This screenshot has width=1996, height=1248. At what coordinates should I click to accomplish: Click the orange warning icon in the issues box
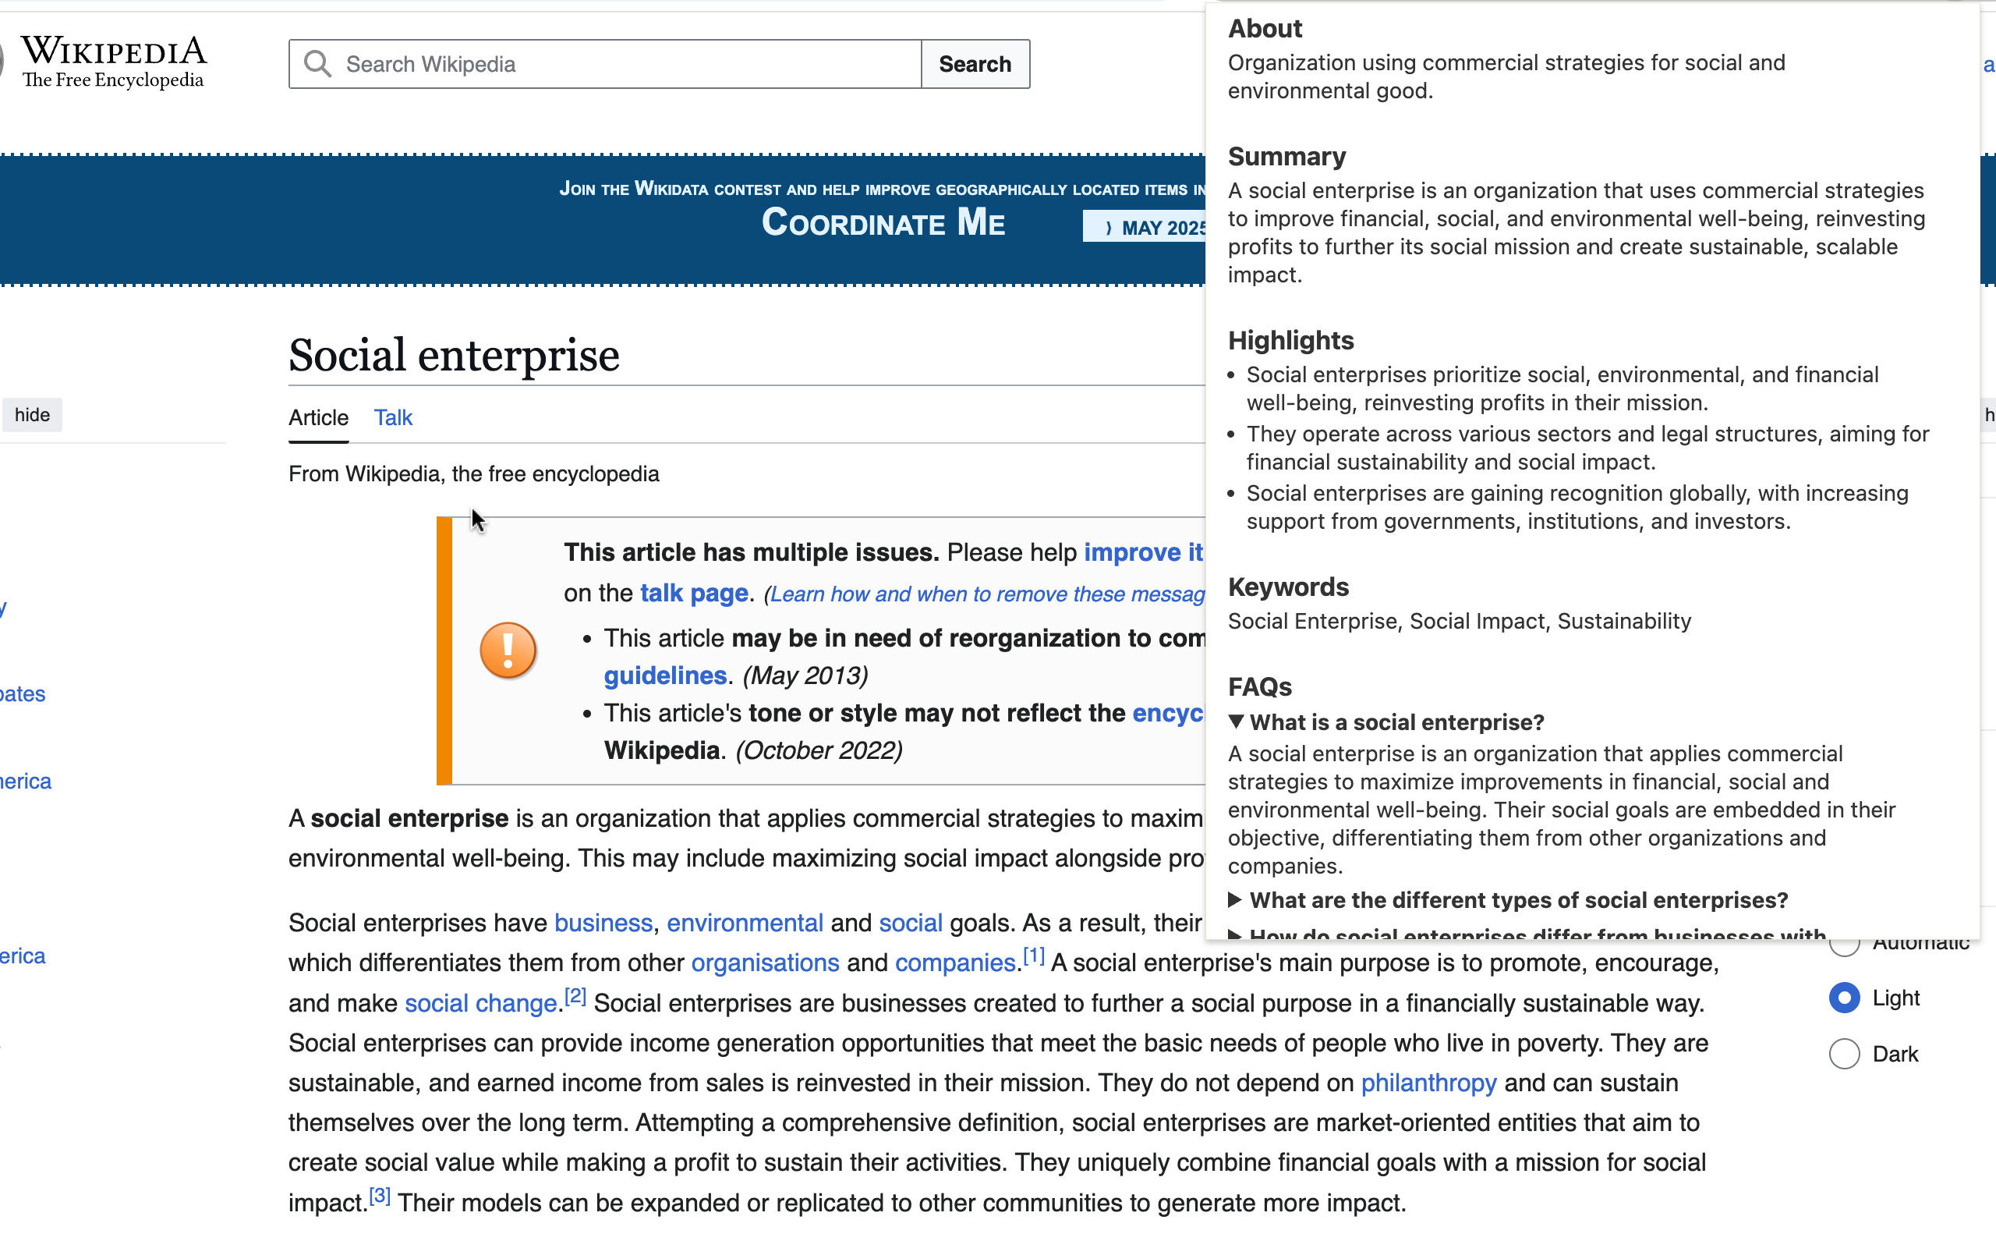(508, 650)
